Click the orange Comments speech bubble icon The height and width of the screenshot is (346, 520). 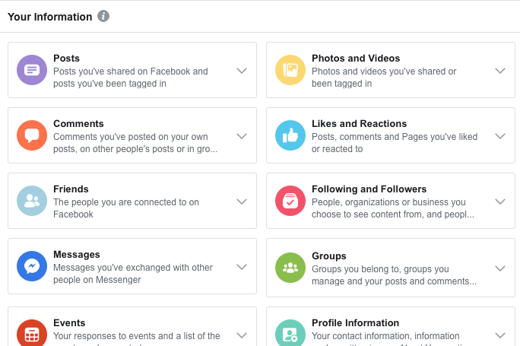(x=32, y=135)
